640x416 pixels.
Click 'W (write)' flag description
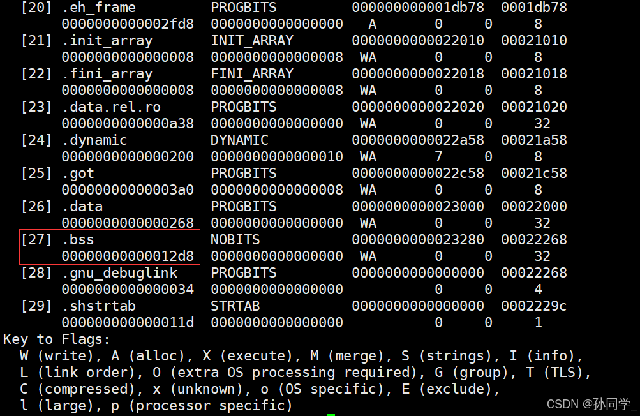pyautogui.click(x=57, y=357)
